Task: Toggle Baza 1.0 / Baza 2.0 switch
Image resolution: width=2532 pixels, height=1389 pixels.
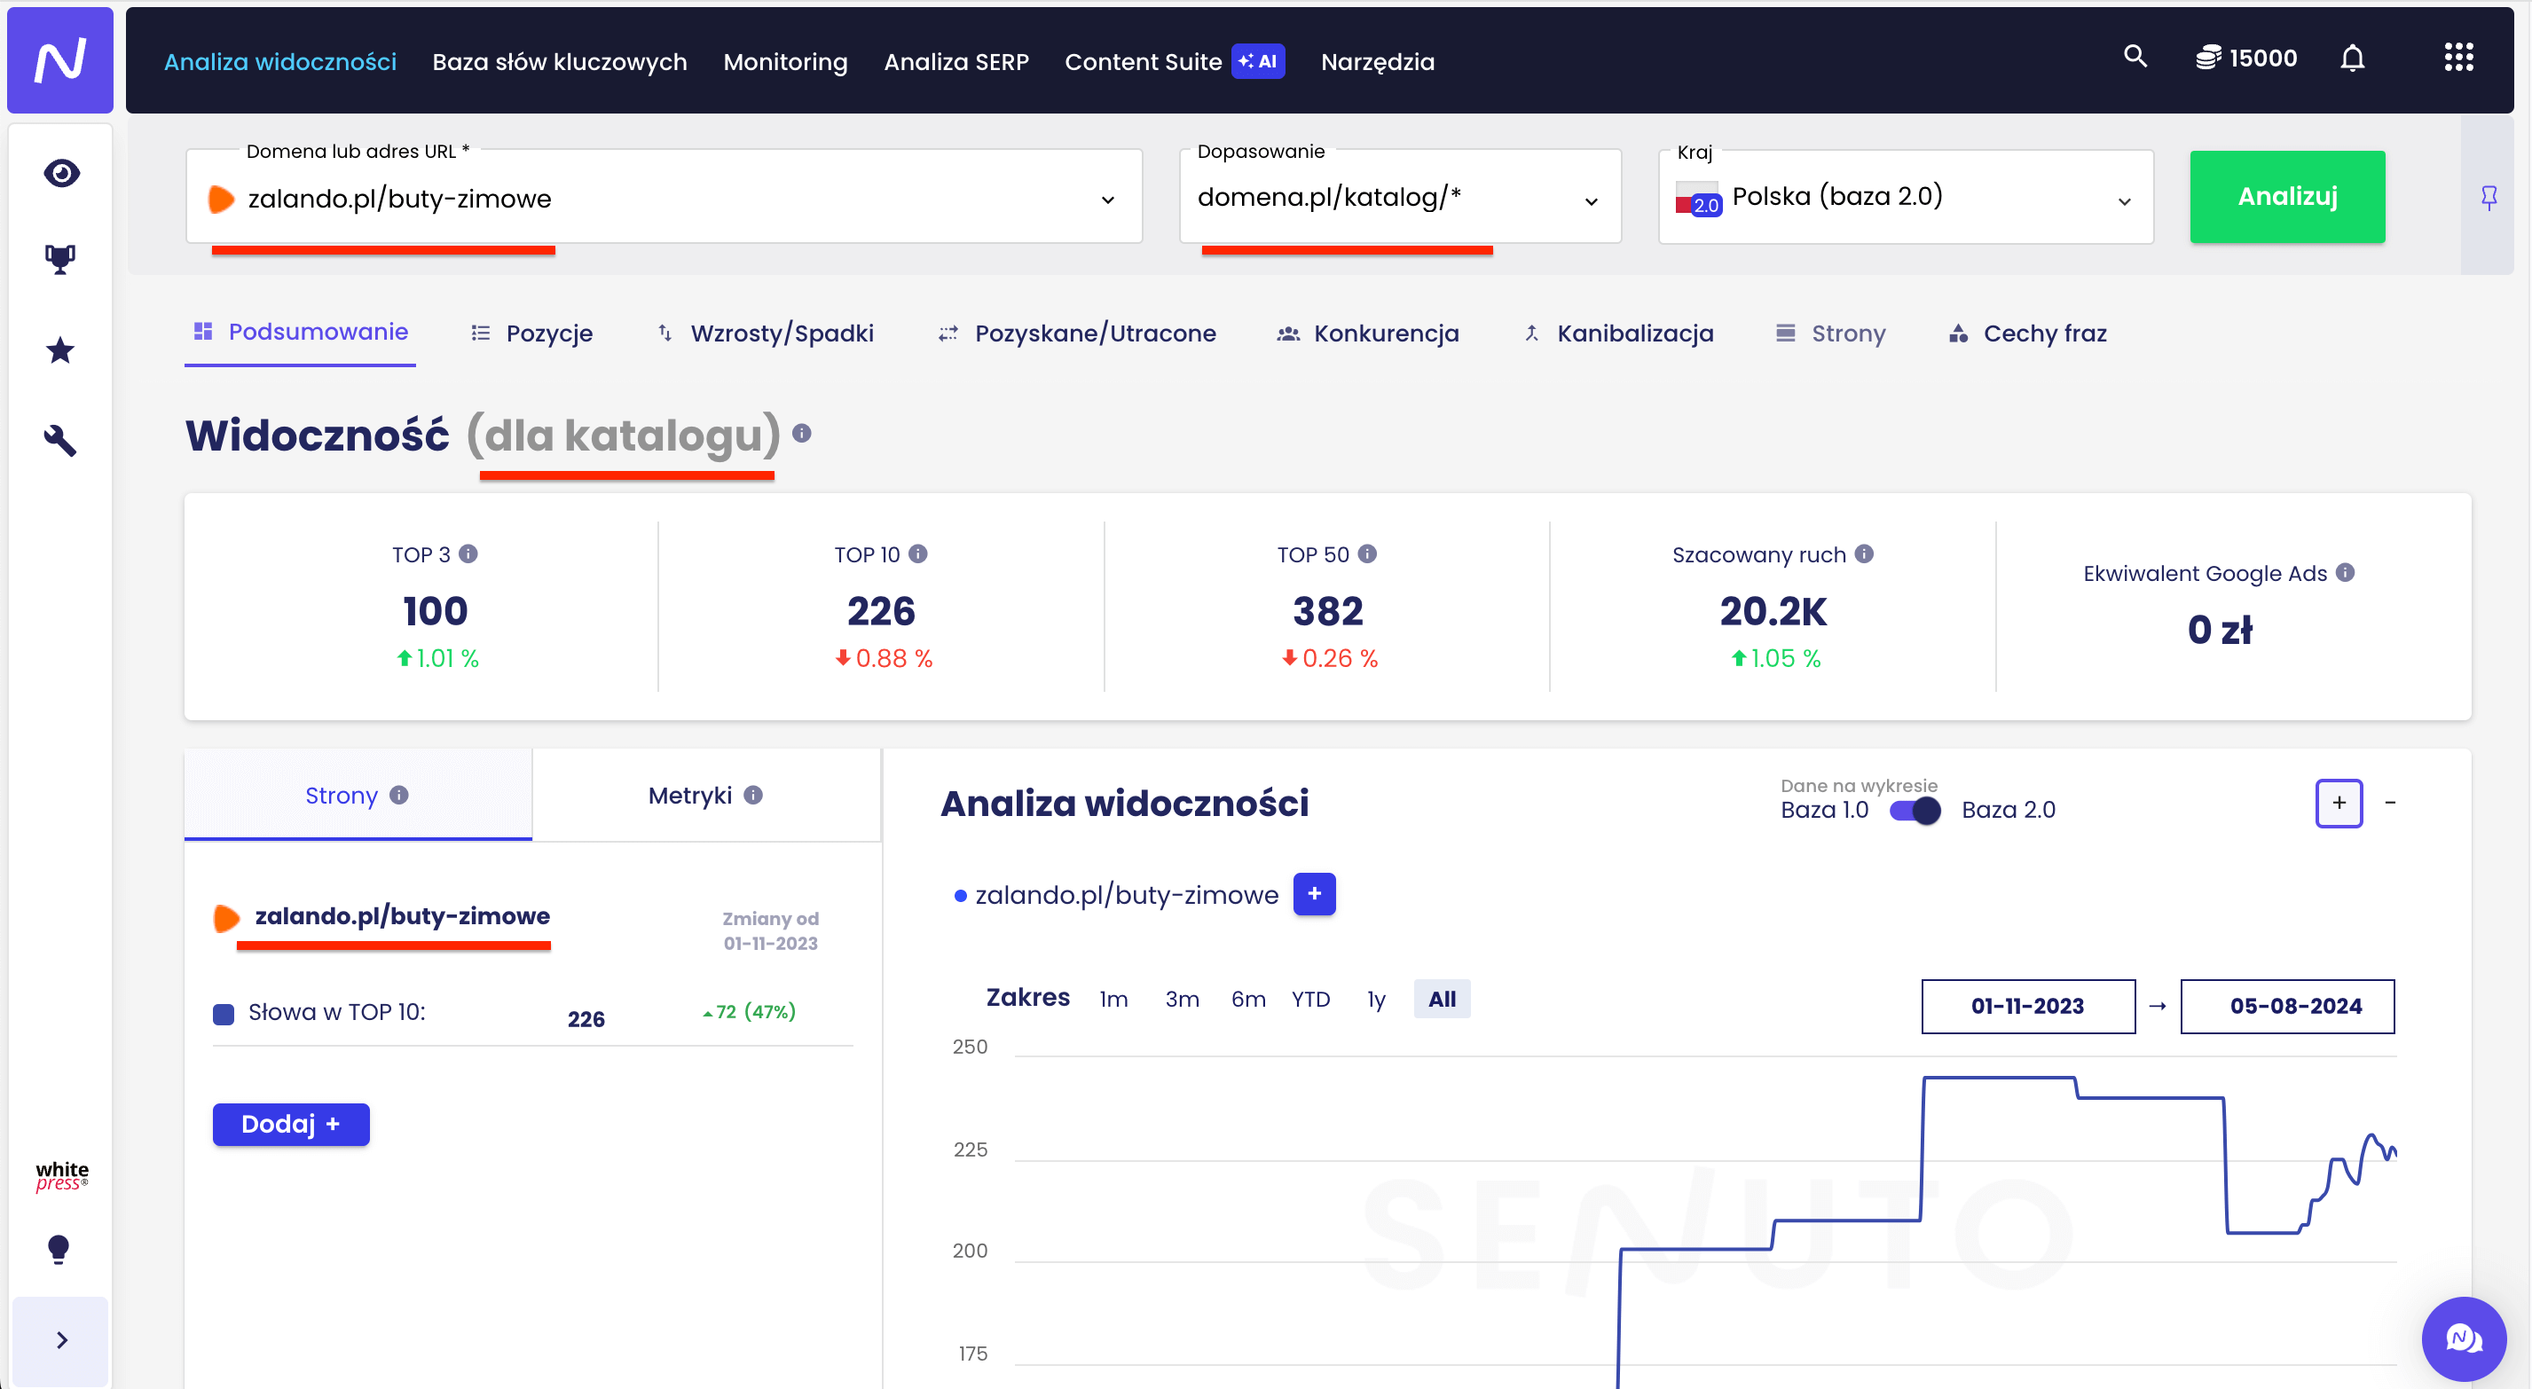Action: coord(1915,810)
